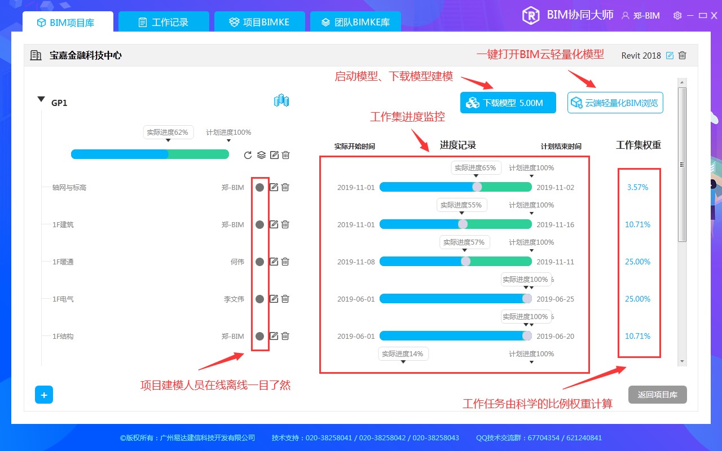This screenshot has height=451, width=722.
Task: Click the 轴网与标高 progress slider handle
Action: (x=477, y=187)
